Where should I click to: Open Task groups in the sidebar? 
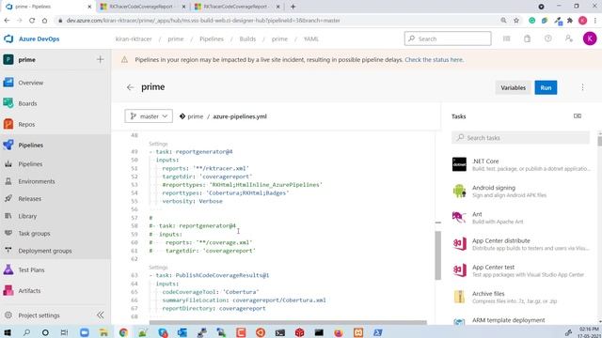pos(34,233)
